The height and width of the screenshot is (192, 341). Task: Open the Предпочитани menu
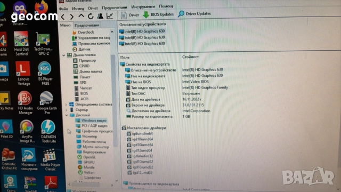[115, 7]
